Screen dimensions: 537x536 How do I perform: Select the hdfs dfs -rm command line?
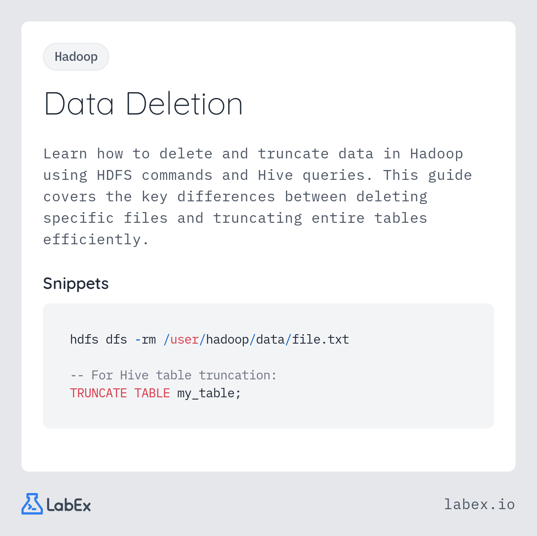209,340
